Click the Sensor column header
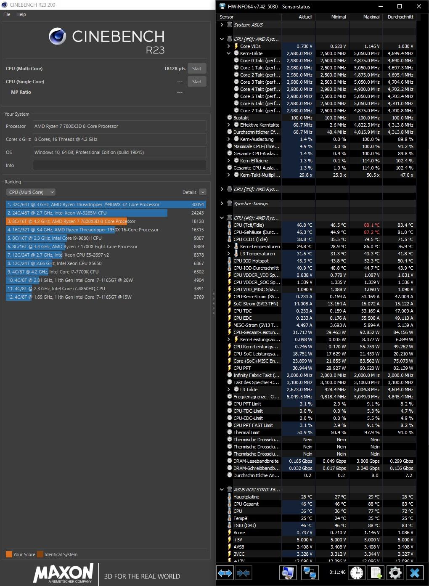The height and width of the screenshot is (586, 429). click(x=249, y=17)
